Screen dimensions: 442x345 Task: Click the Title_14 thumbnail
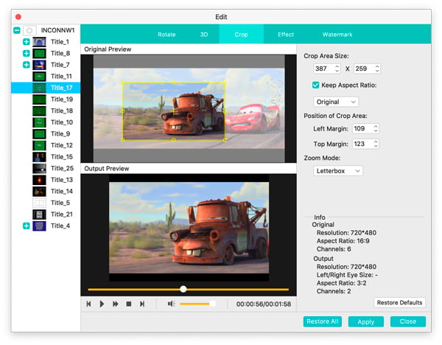pyautogui.click(x=39, y=191)
